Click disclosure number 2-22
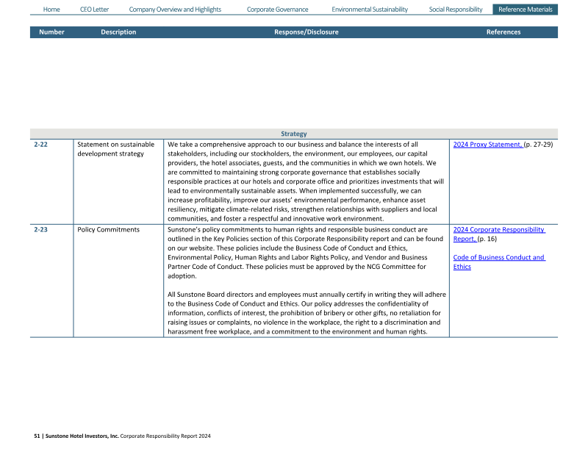This screenshot has width=588, height=454. [x=41, y=145]
